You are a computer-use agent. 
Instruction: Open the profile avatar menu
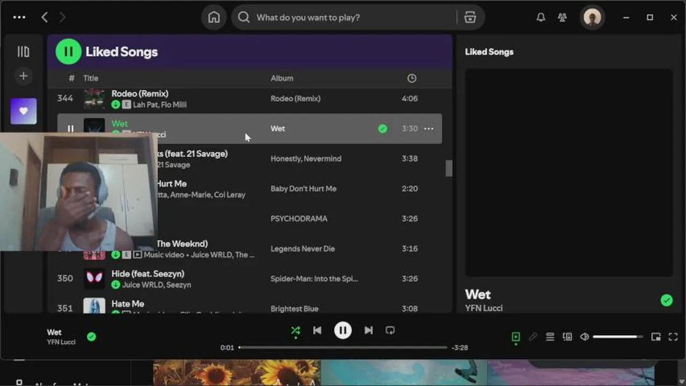point(592,17)
